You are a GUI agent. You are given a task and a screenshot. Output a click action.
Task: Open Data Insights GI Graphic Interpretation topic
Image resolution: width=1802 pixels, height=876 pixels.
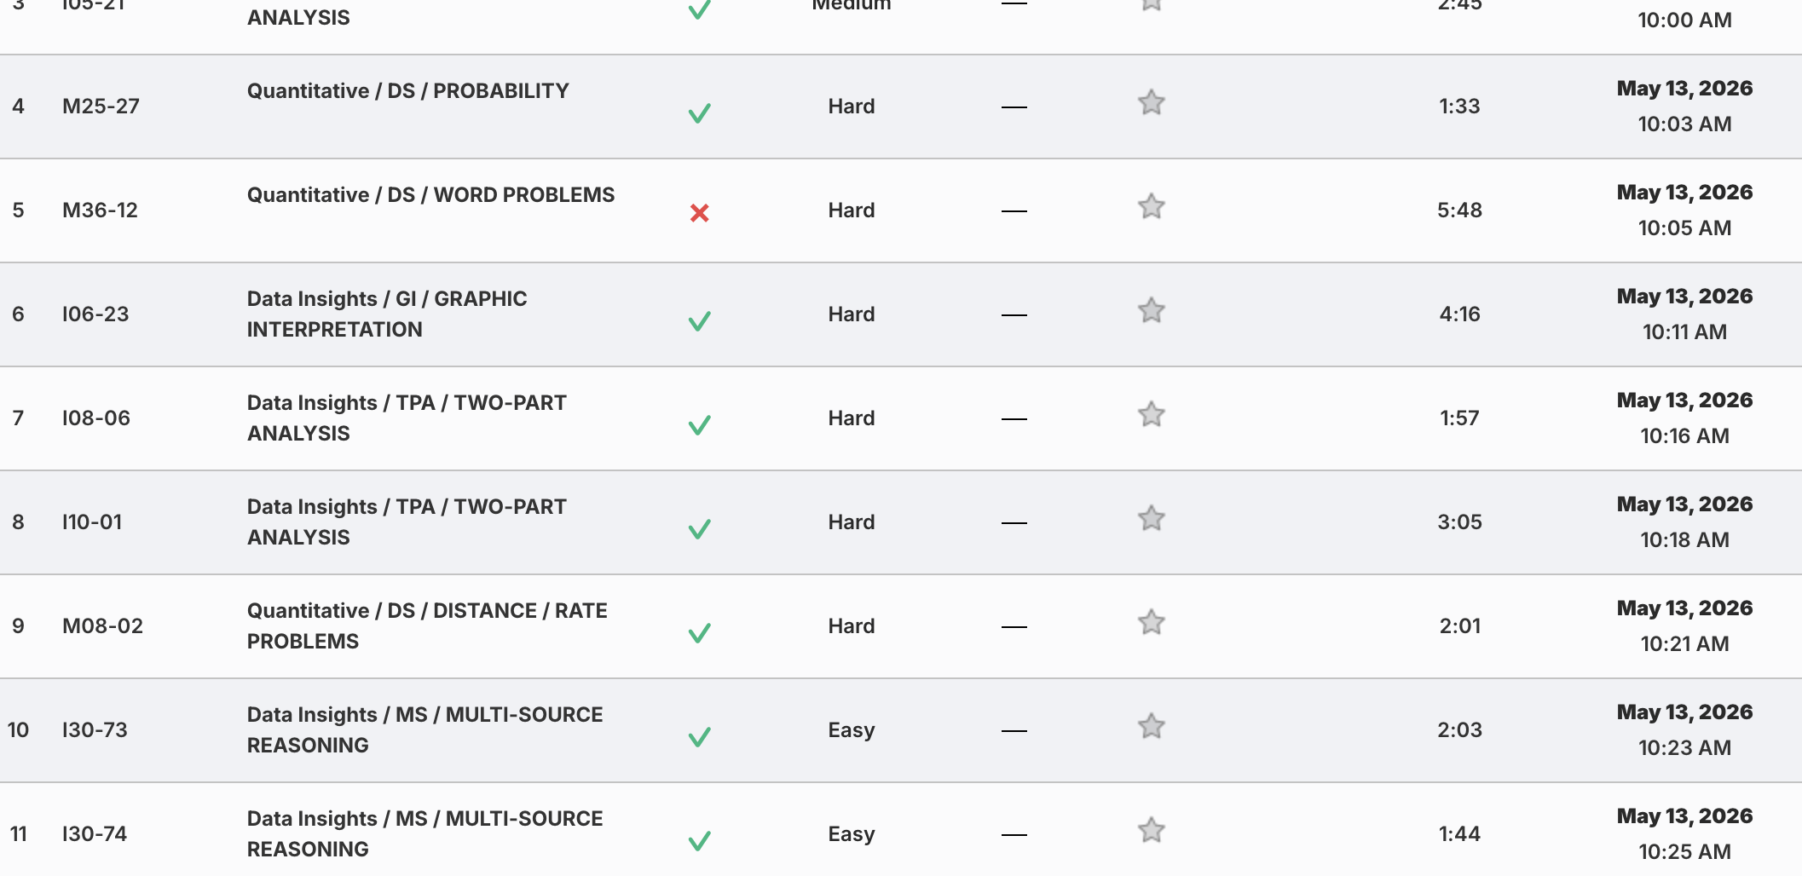[387, 314]
